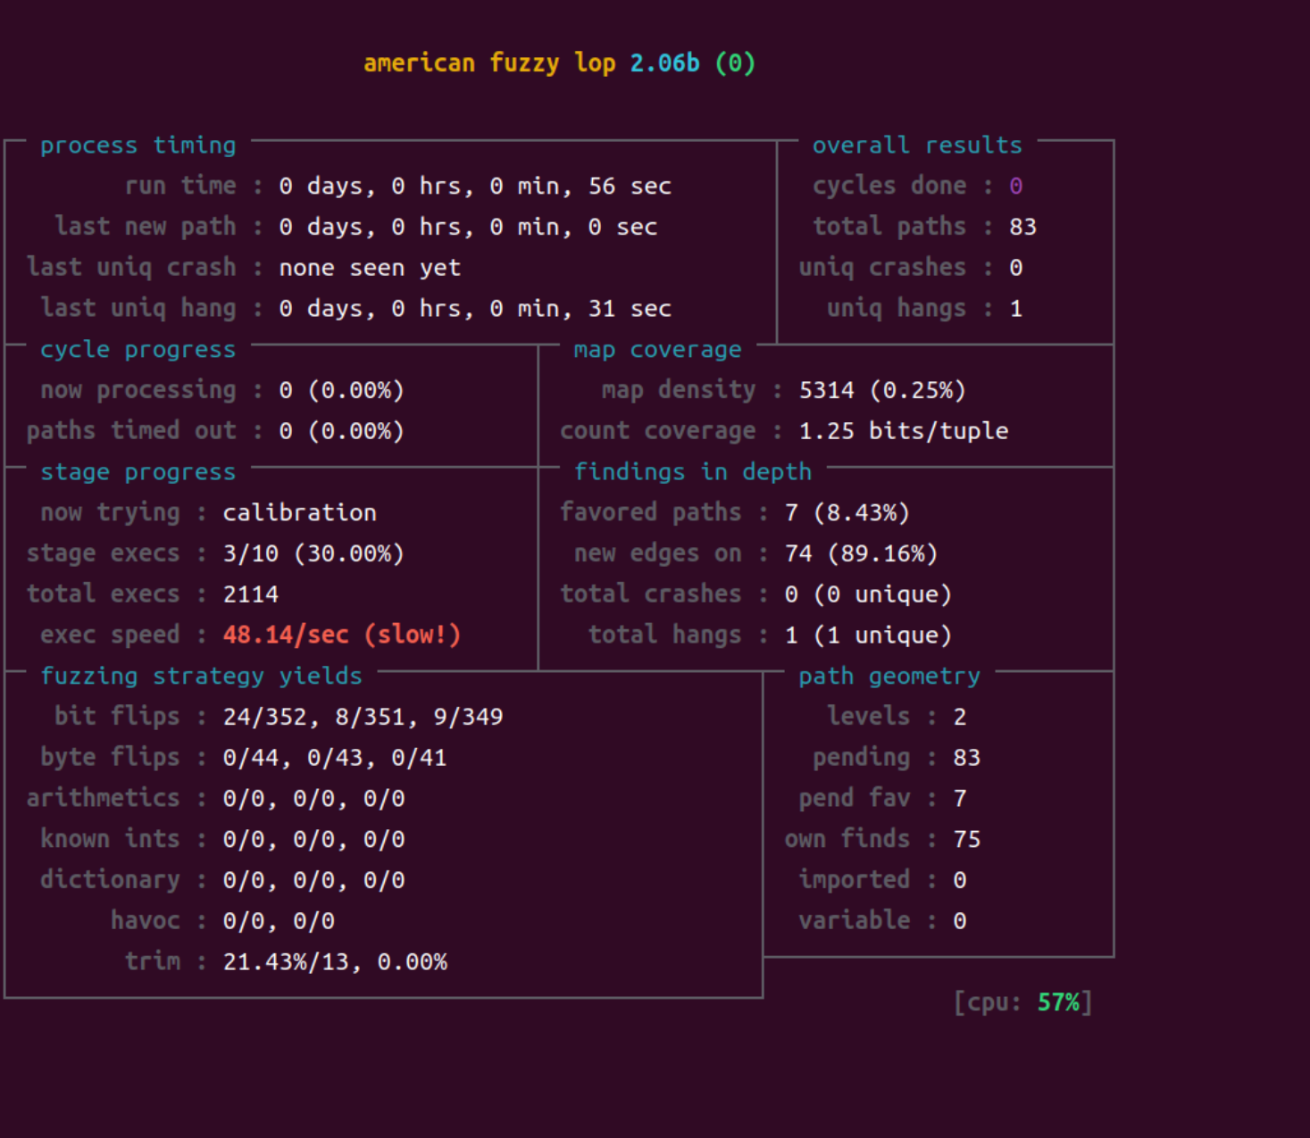This screenshot has height=1138, width=1310.
Task: Click the 'now processing' label
Action: 138,390
